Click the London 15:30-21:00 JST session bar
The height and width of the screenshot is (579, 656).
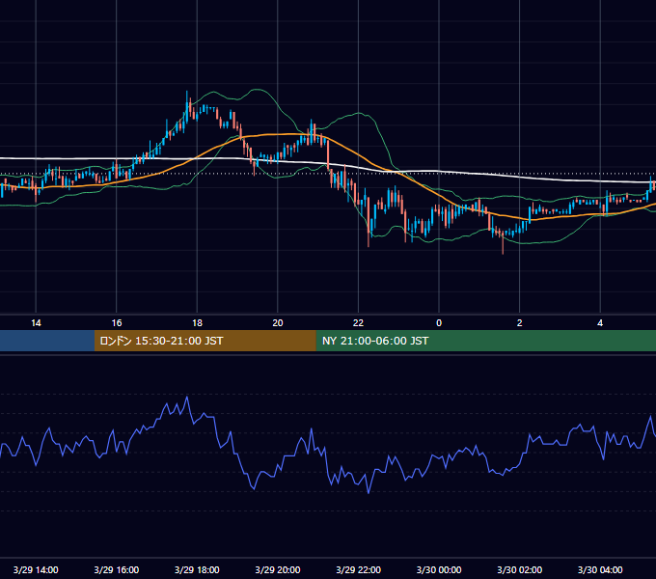[x=205, y=341]
